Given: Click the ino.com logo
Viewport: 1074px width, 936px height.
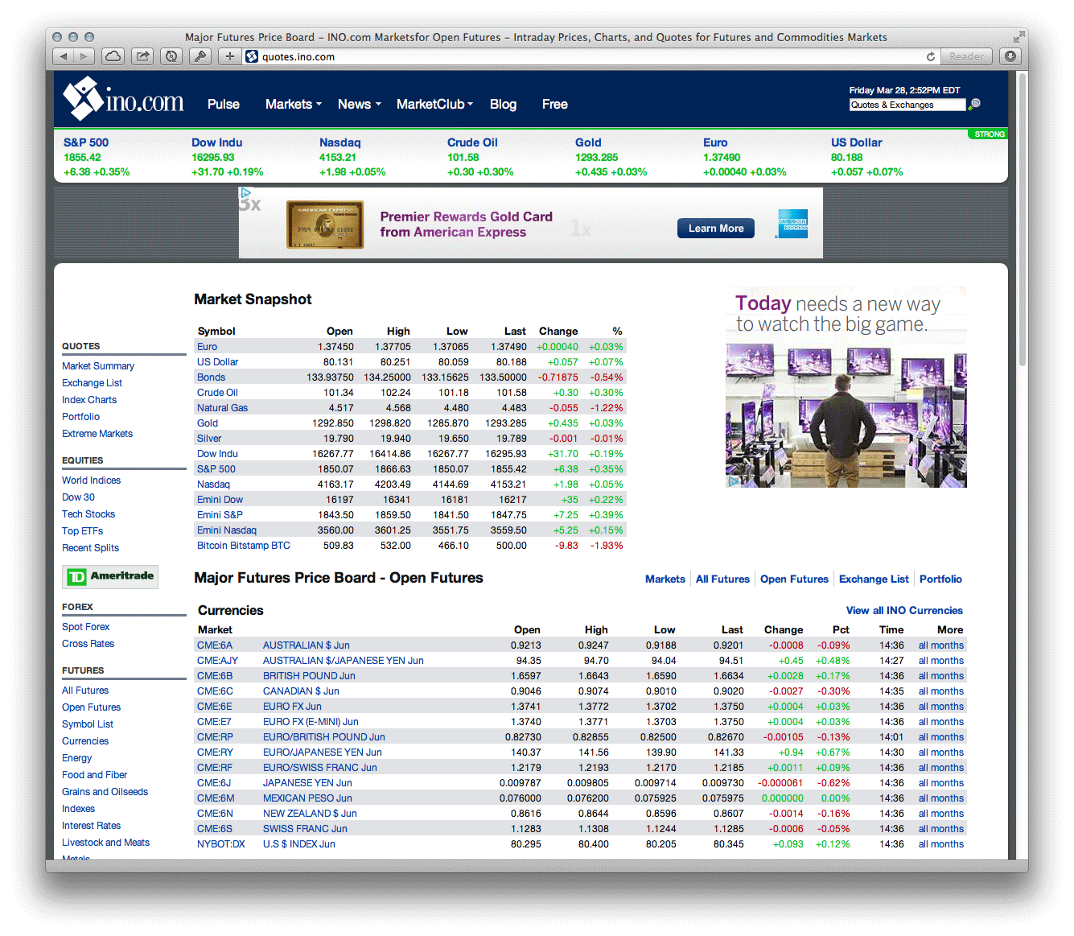Looking at the screenshot, I should (124, 100).
